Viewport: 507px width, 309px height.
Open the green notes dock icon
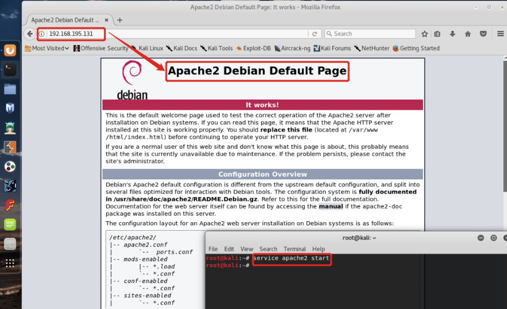[10, 225]
